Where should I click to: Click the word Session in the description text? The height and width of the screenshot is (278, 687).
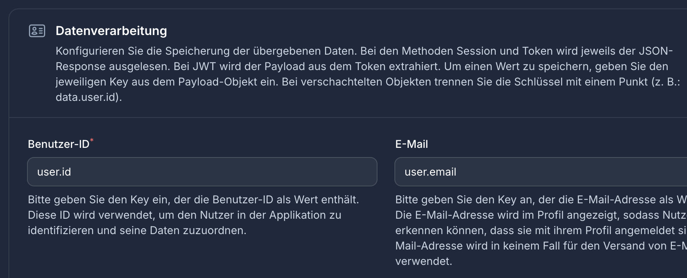point(476,50)
